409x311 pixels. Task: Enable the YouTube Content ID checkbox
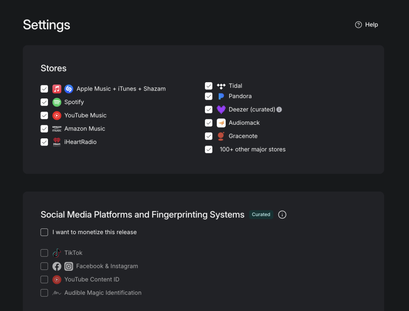click(x=44, y=280)
